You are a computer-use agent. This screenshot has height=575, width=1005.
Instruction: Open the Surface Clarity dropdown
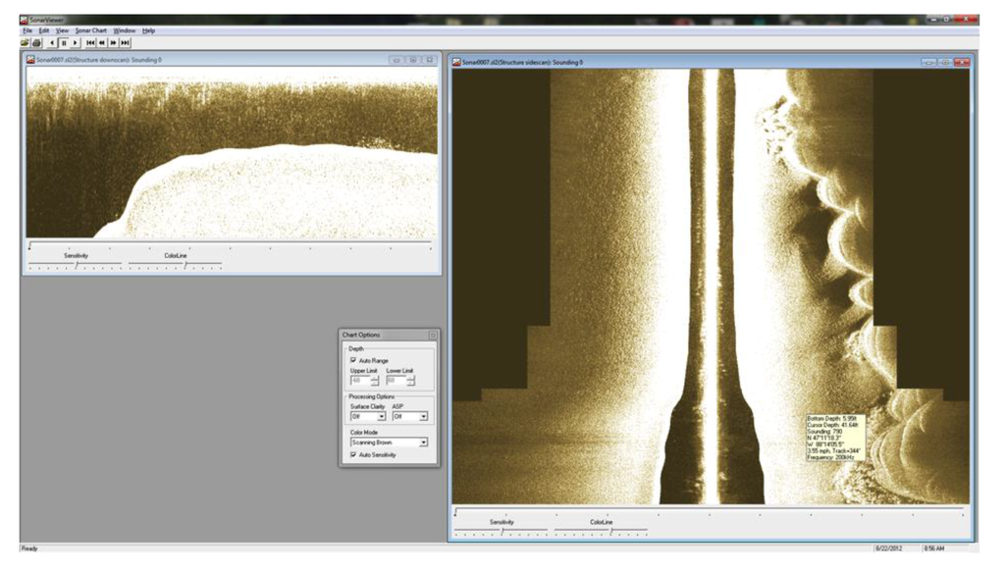pos(381,416)
